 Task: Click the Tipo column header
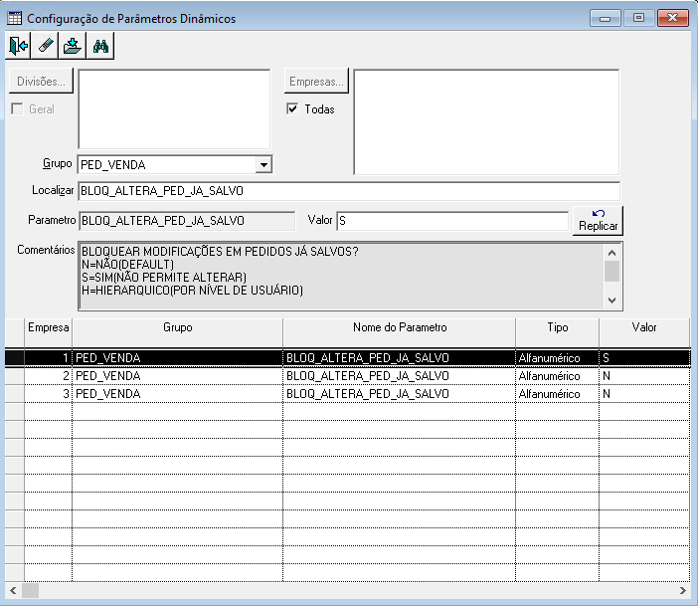pyautogui.click(x=558, y=332)
